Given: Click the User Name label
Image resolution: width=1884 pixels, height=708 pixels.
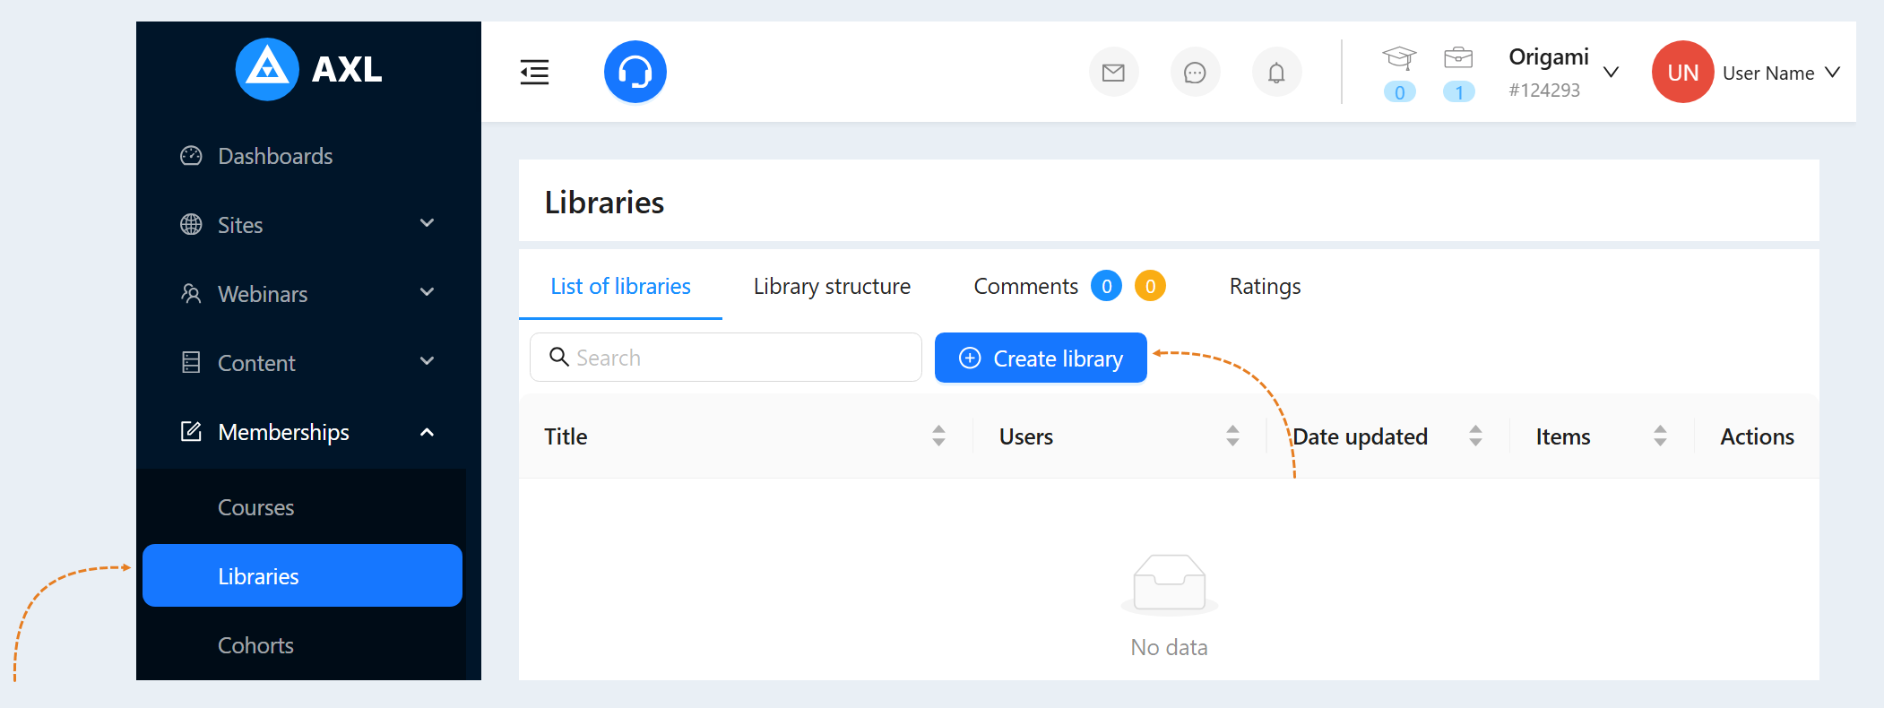Looking at the screenshot, I should (x=1767, y=73).
